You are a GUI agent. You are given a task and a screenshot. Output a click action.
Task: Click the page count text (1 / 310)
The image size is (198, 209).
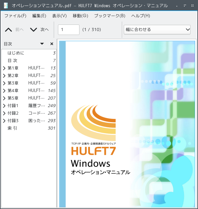click(x=92, y=29)
